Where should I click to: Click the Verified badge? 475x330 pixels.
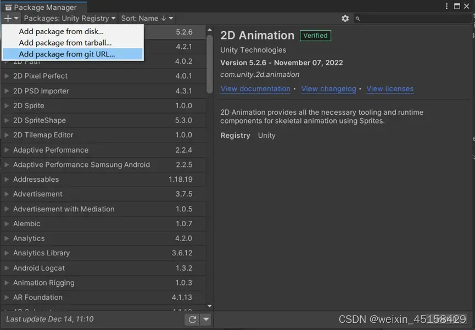pos(315,36)
